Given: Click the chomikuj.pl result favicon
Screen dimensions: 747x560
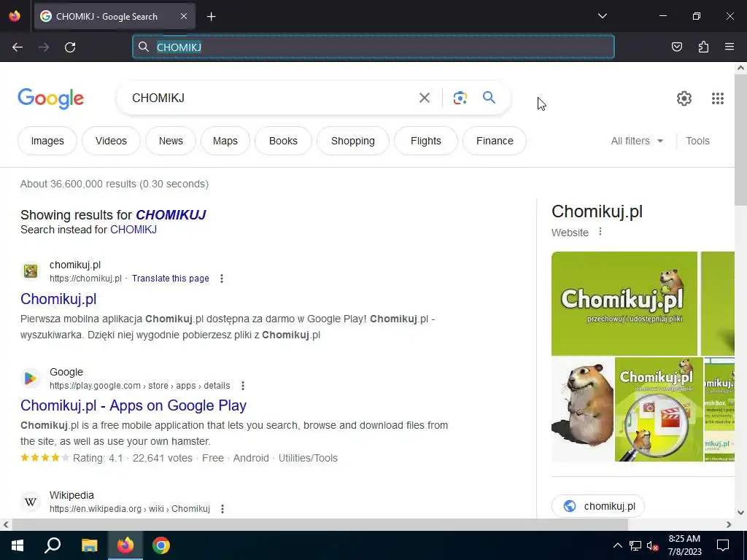Looking at the screenshot, I should point(31,271).
